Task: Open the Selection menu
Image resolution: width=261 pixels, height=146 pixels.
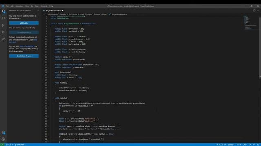Action: (19, 6)
